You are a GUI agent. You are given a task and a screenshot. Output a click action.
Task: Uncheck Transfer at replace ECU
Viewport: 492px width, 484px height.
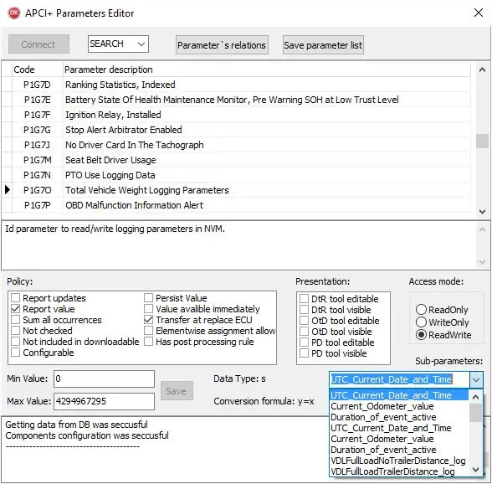pyautogui.click(x=148, y=320)
